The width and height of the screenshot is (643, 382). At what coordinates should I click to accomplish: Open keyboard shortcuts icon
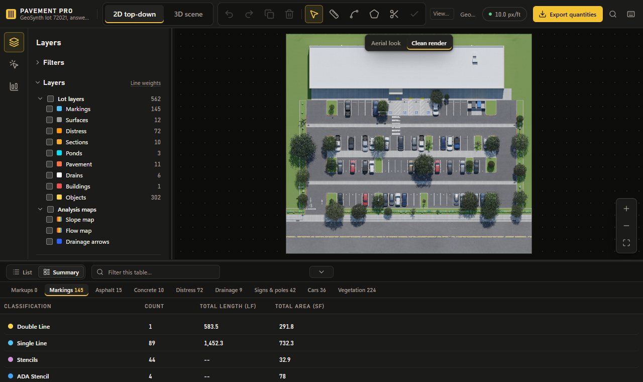click(631, 14)
